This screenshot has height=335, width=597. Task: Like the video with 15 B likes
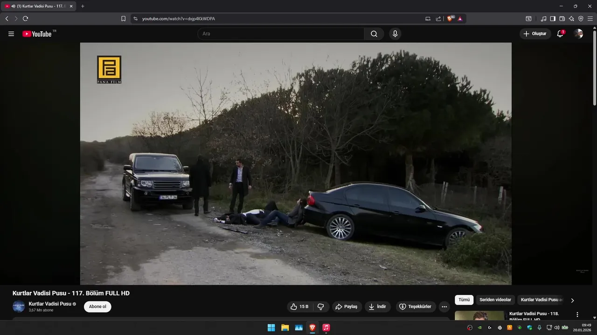click(x=299, y=307)
